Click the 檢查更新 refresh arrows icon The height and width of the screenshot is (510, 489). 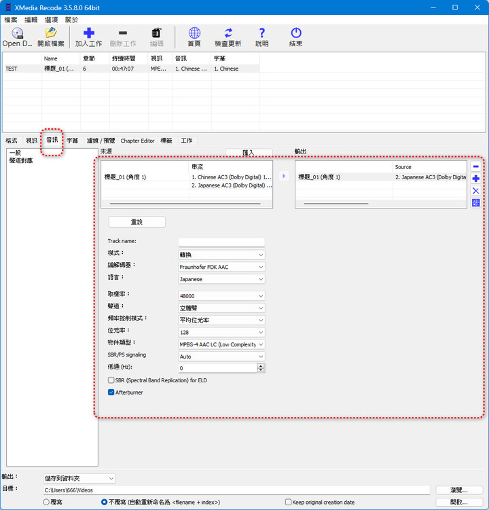pos(228,33)
